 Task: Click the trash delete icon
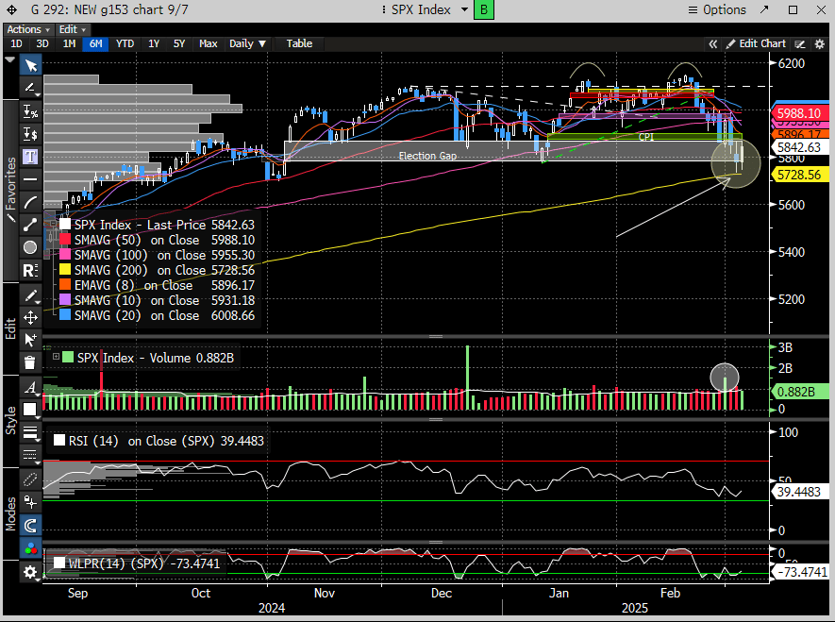30,362
